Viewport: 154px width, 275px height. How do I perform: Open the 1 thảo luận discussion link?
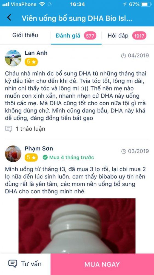click(x=30, y=129)
